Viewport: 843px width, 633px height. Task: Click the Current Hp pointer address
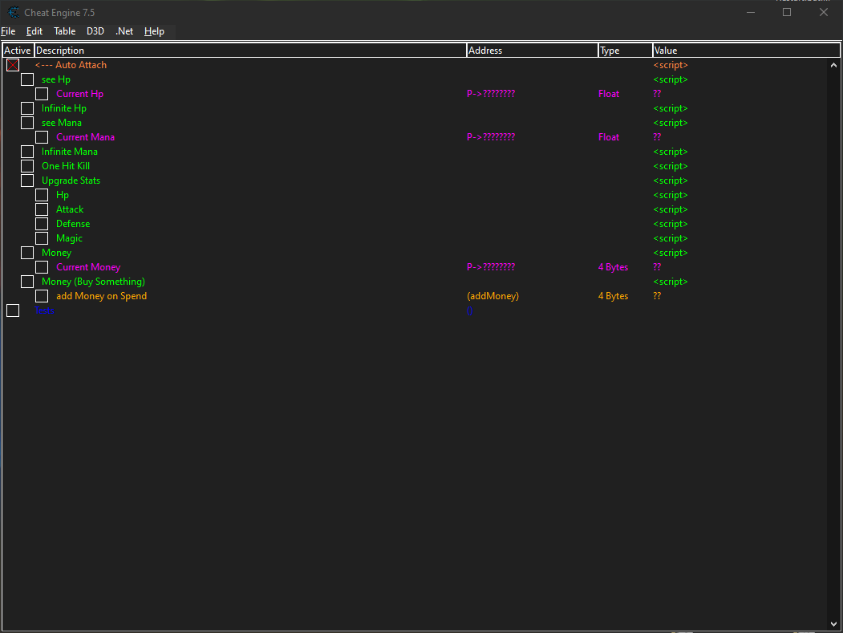(x=491, y=94)
